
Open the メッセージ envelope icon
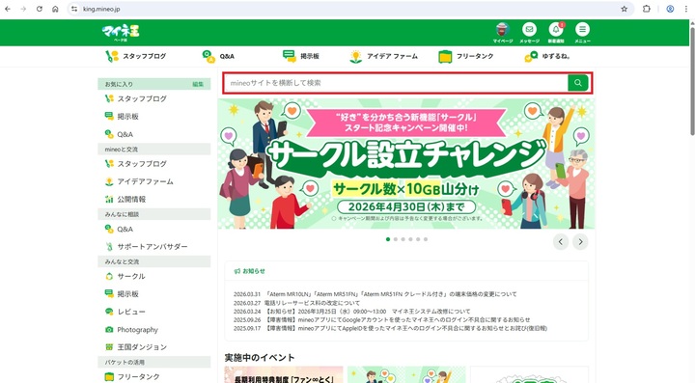click(x=529, y=30)
